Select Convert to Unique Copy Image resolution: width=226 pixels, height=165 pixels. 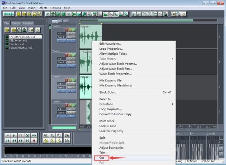click(115, 114)
